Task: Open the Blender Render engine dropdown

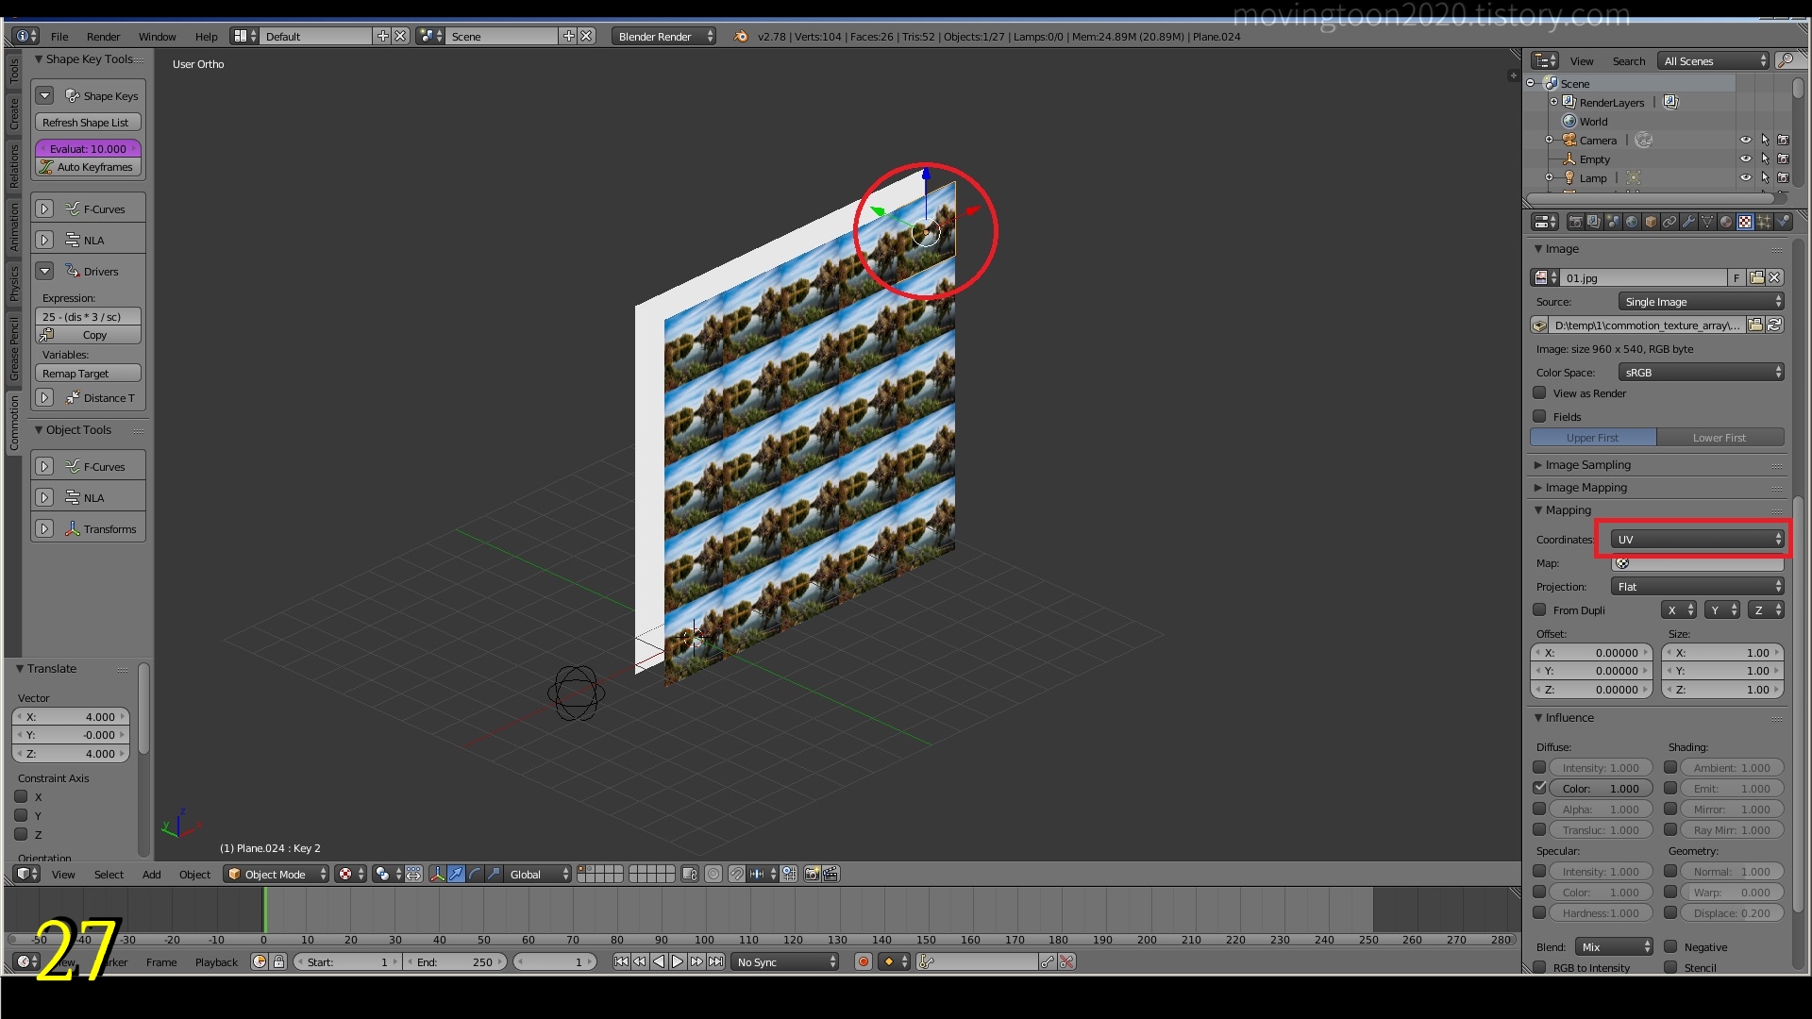Action: (663, 36)
